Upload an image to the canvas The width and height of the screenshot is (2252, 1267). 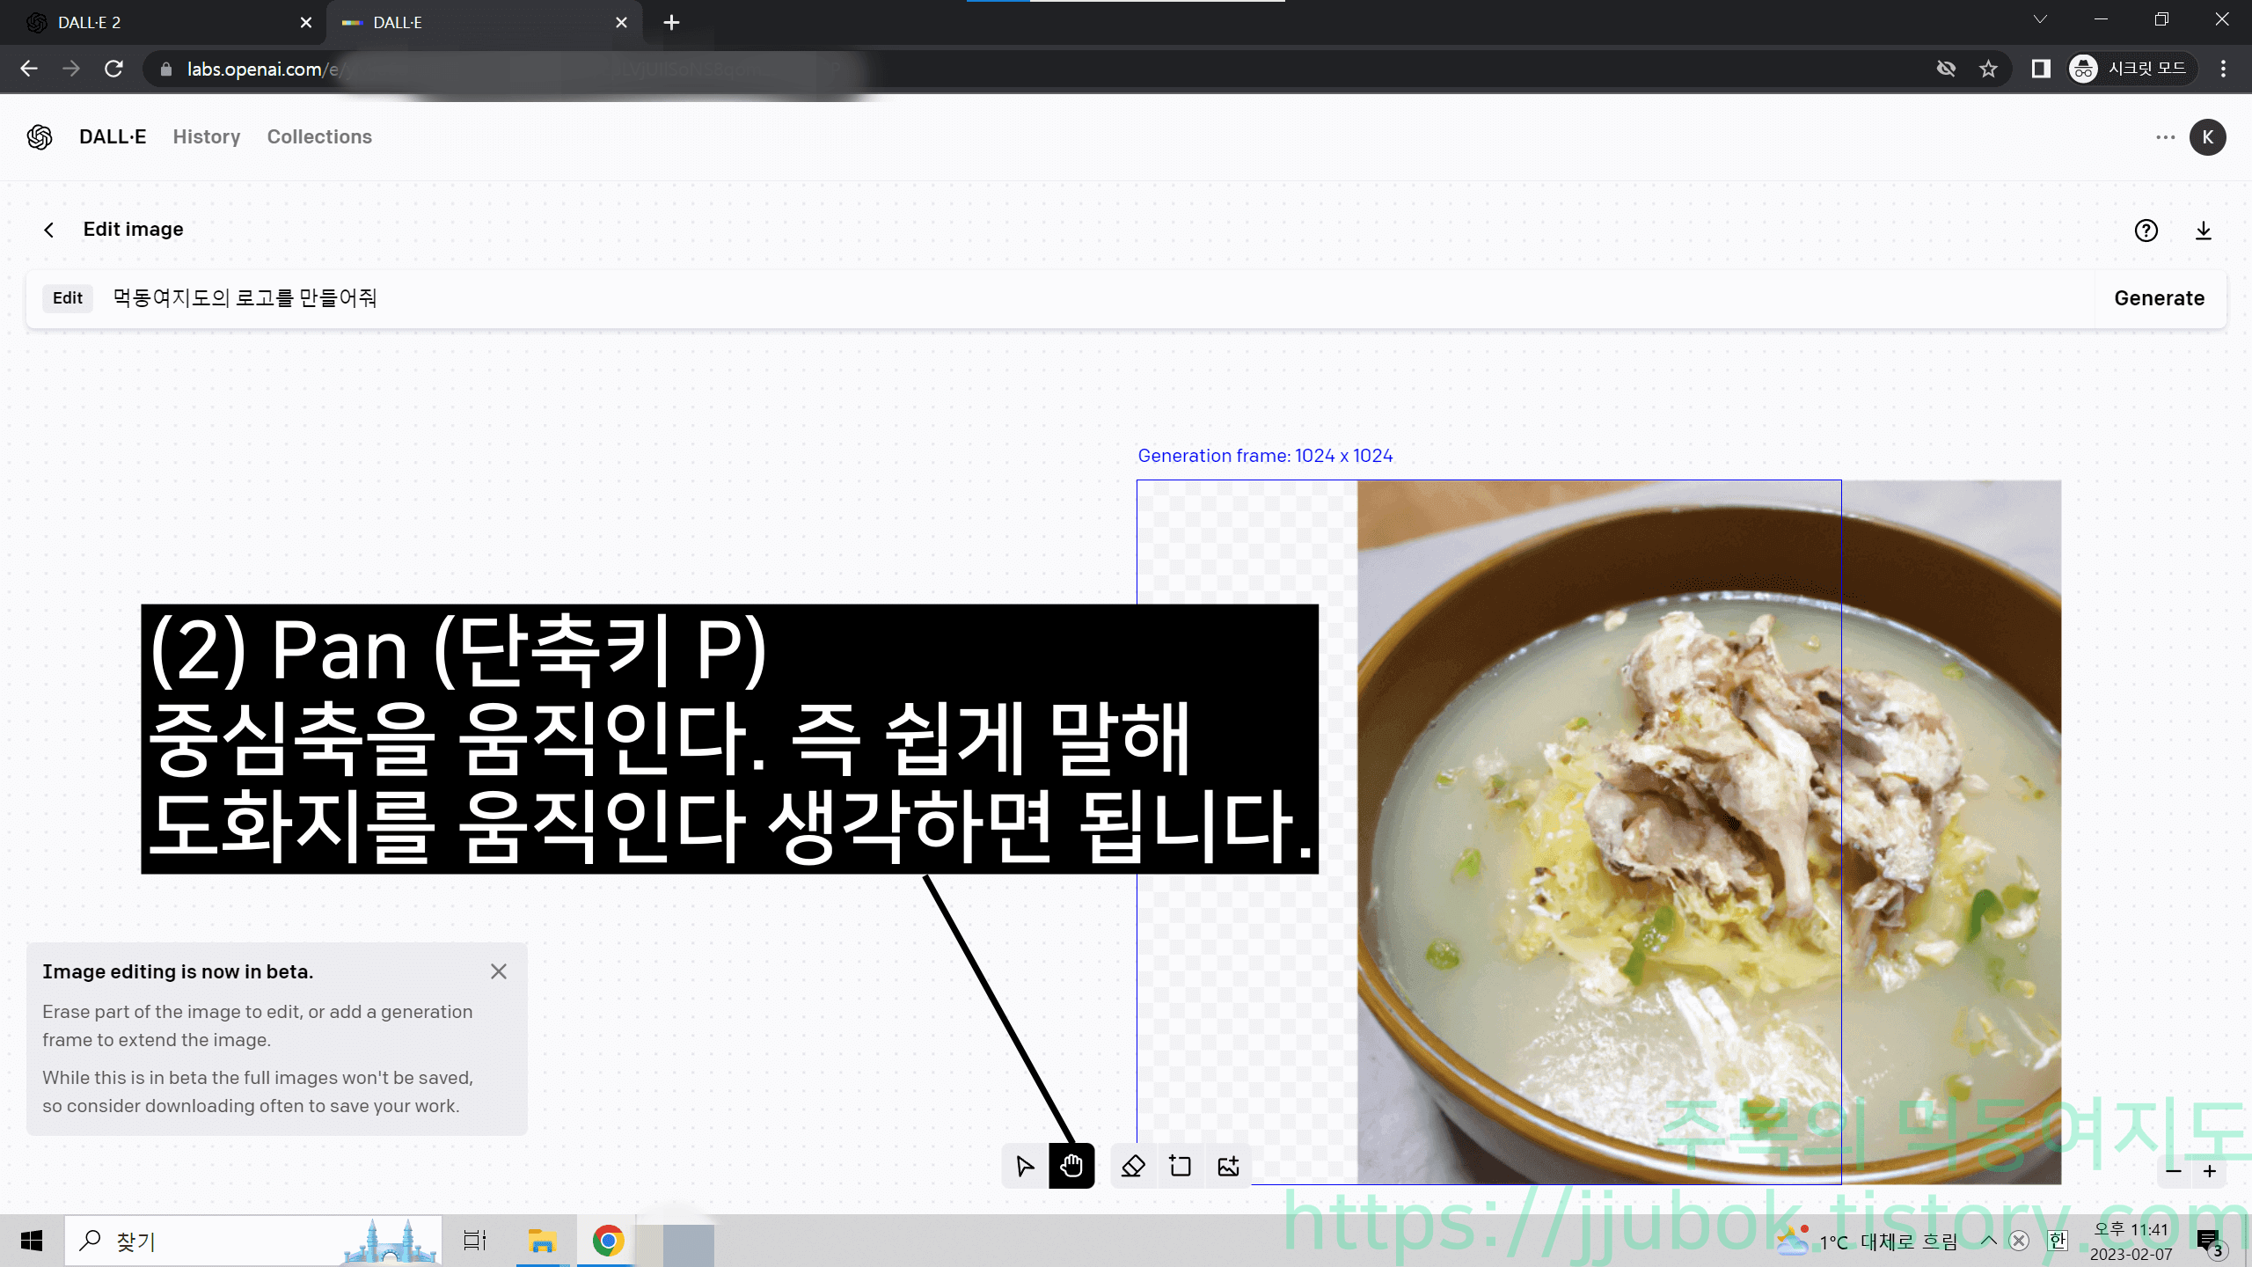click(x=1228, y=1166)
